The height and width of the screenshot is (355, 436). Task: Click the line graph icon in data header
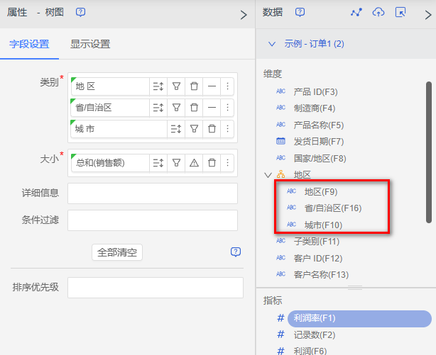tap(356, 13)
